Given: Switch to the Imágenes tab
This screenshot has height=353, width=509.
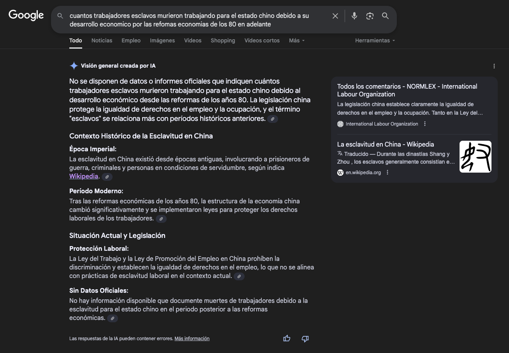Looking at the screenshot, I should pyautogui.click(x=162, y=40).
